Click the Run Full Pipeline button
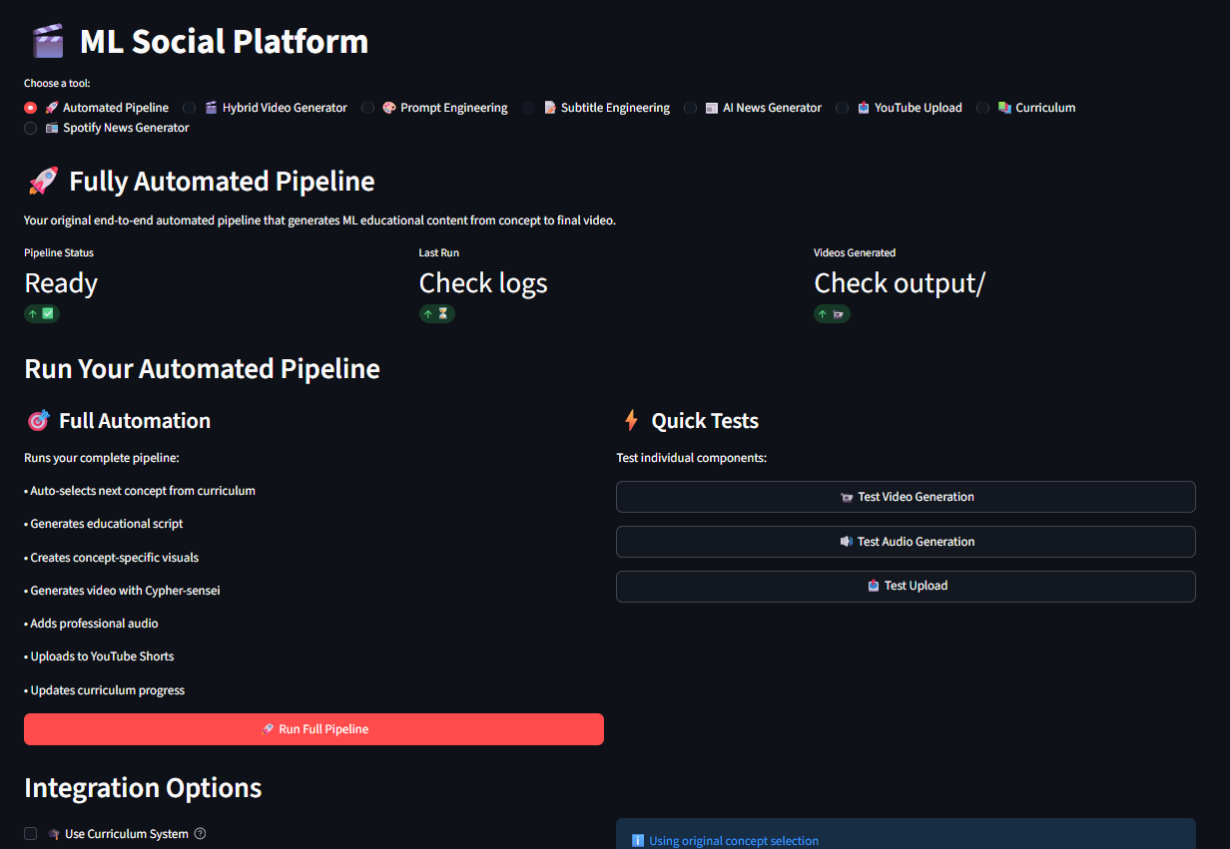Image resolution: width=1230 pixels, height=849 pixels. click(x=313, y=729)
